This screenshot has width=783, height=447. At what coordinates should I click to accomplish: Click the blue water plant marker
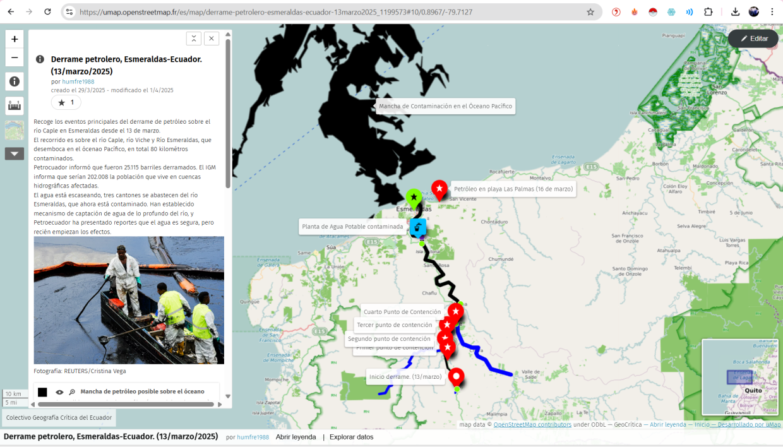(x=418, y=227)
